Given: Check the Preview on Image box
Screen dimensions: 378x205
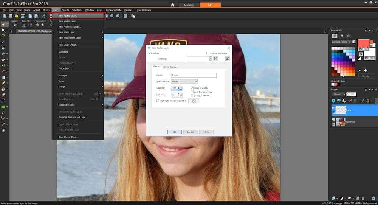Looking at the screenshot, I should tap(208, 53).
